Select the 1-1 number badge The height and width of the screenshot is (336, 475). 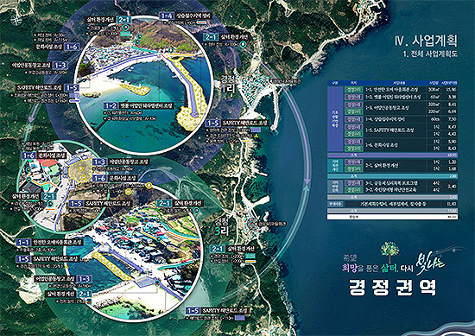(23, 243)
